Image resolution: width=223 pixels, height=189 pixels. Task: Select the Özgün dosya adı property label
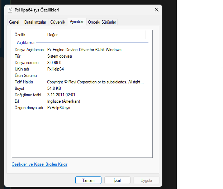coord(29,108)
